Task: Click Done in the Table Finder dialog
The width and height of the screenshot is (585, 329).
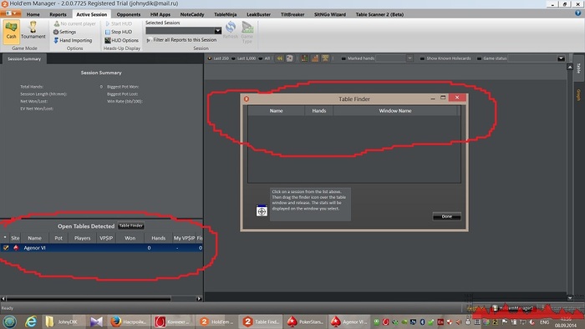Action: point(446,216)
